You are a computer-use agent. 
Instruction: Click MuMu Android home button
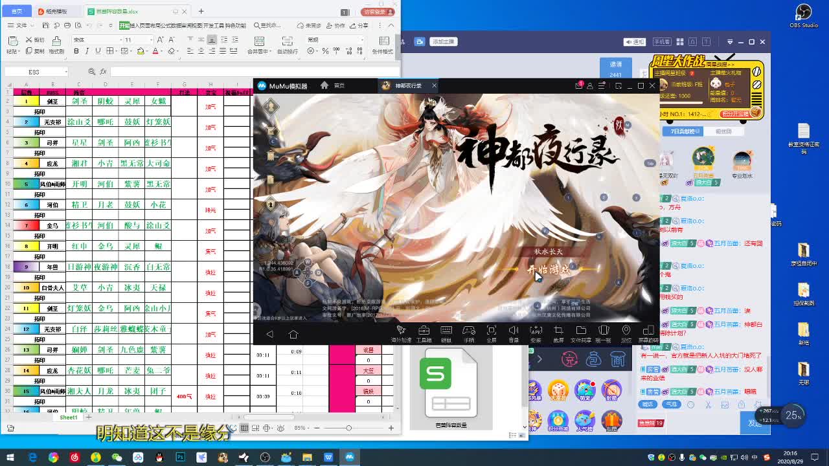pyautogui.click(x=293, y=335)
